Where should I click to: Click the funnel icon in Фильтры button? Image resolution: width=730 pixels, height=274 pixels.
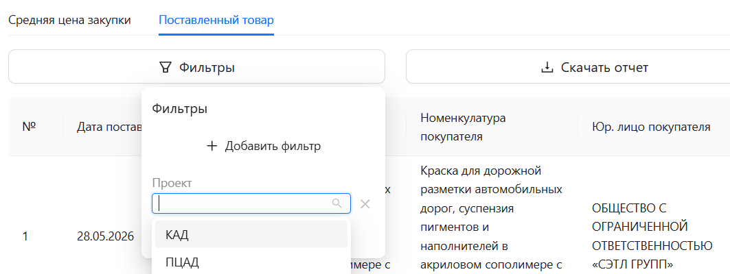(165, 68)
